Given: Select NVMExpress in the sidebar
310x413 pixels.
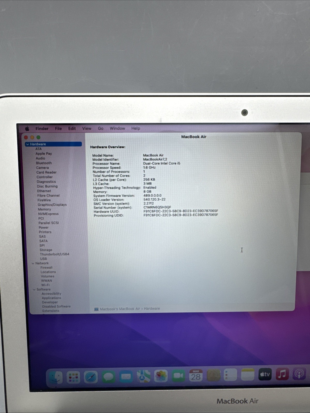Looking at the screenshot, I should (48, 214).
